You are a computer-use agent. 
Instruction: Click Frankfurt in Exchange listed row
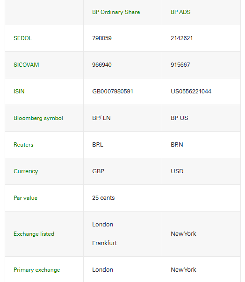click(104, 243)
